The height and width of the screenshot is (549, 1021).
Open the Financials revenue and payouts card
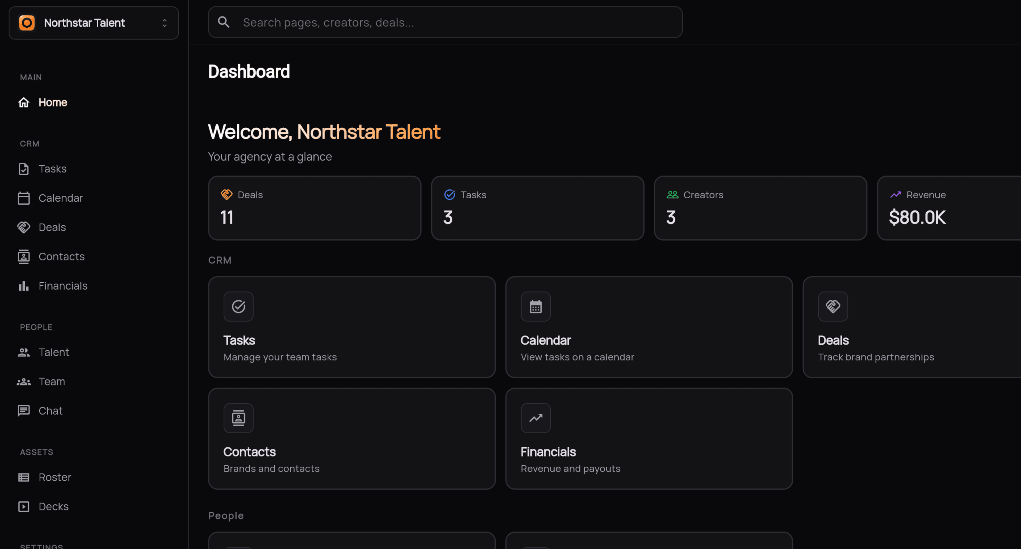tap(648, 439)
